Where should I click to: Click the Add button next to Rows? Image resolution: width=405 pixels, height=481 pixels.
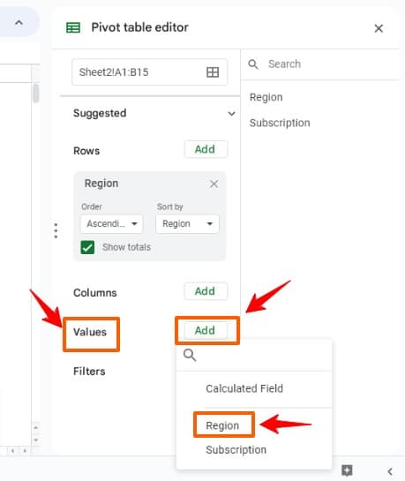206,149
